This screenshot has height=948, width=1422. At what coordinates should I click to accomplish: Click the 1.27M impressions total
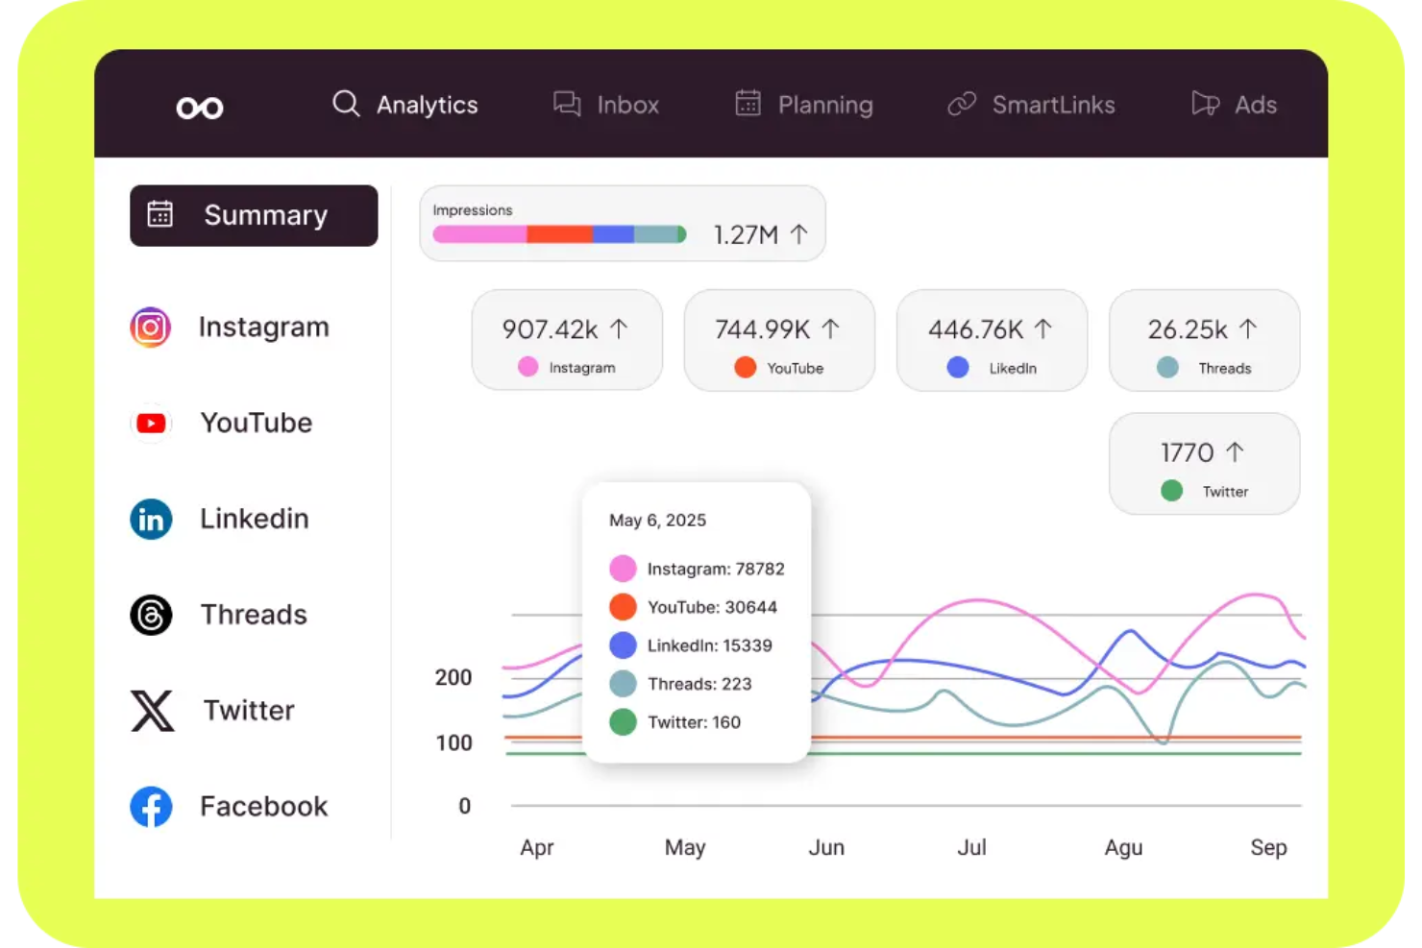(x=746, y=234)
